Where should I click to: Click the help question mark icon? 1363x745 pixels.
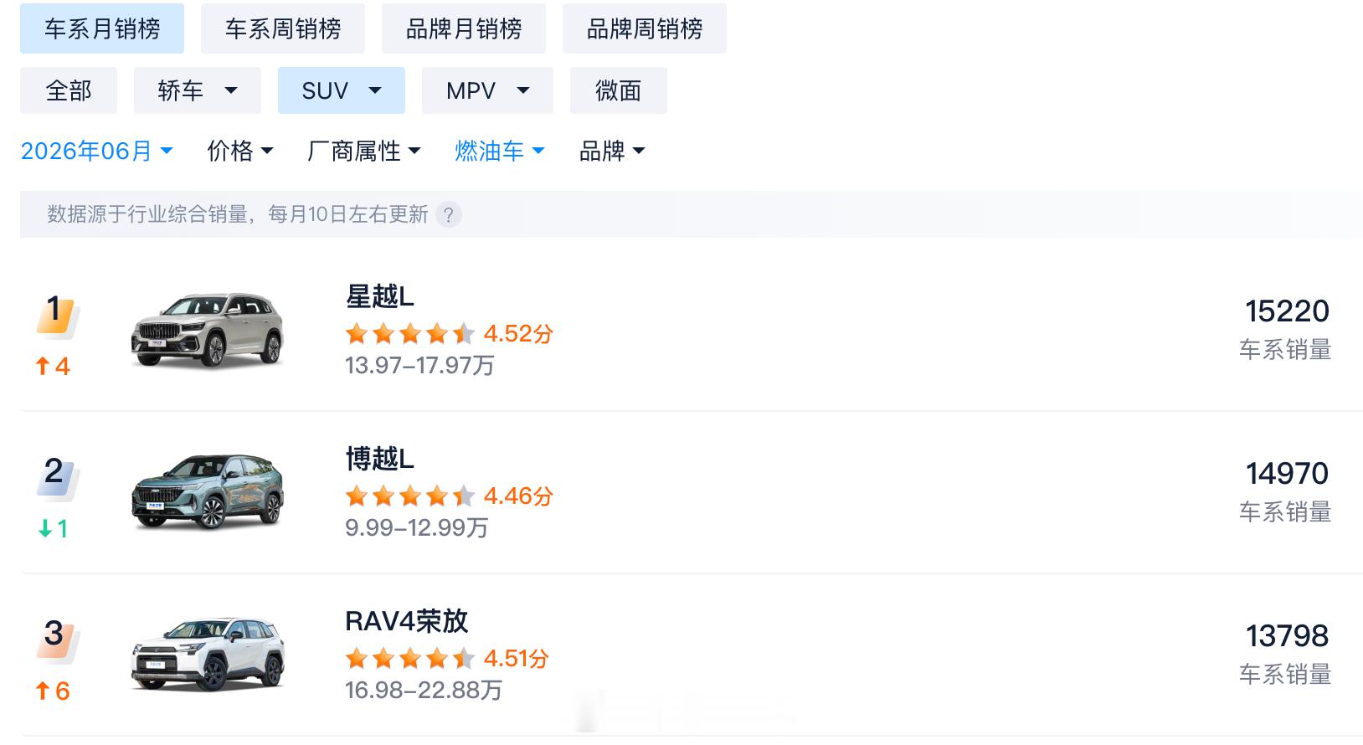coord(449,214)
